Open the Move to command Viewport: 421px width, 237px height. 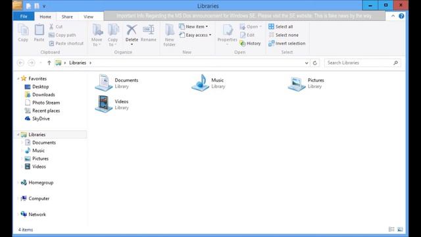coord(97,35)
